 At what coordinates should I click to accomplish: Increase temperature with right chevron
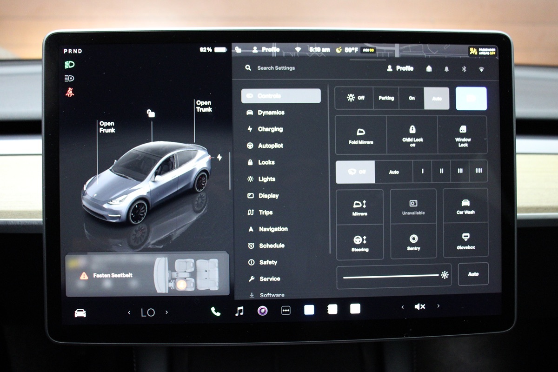[167, 312]
